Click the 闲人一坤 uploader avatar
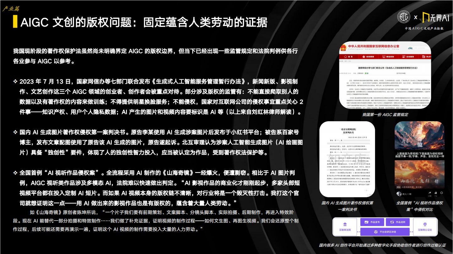 pos(399,194)
